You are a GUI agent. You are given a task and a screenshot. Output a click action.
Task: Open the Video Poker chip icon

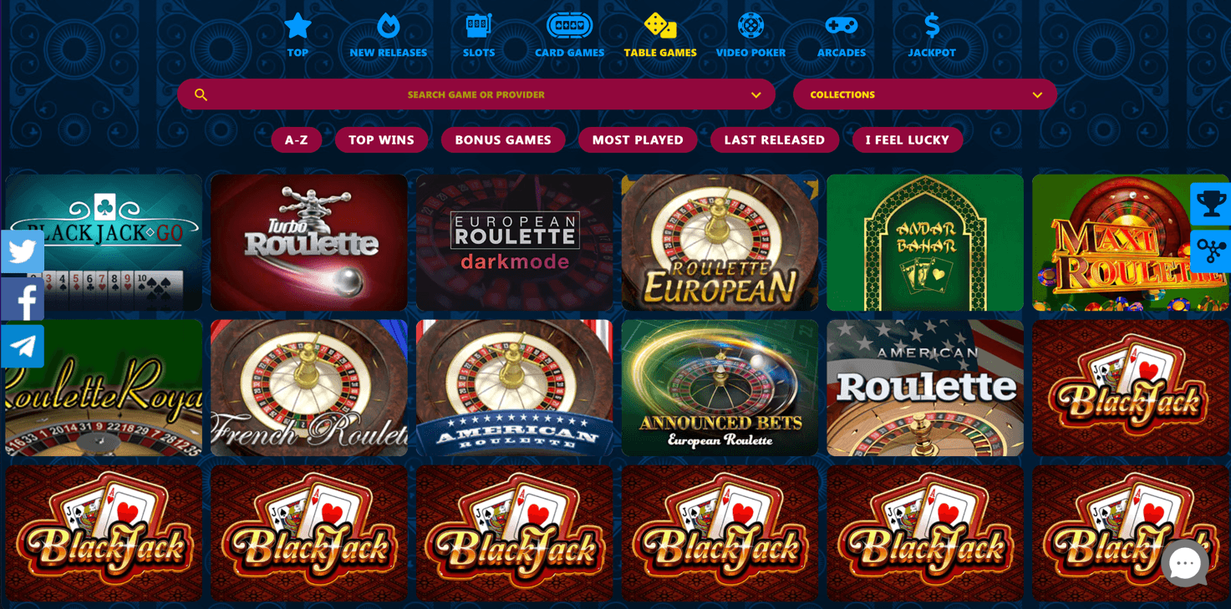tap(750, 25)
